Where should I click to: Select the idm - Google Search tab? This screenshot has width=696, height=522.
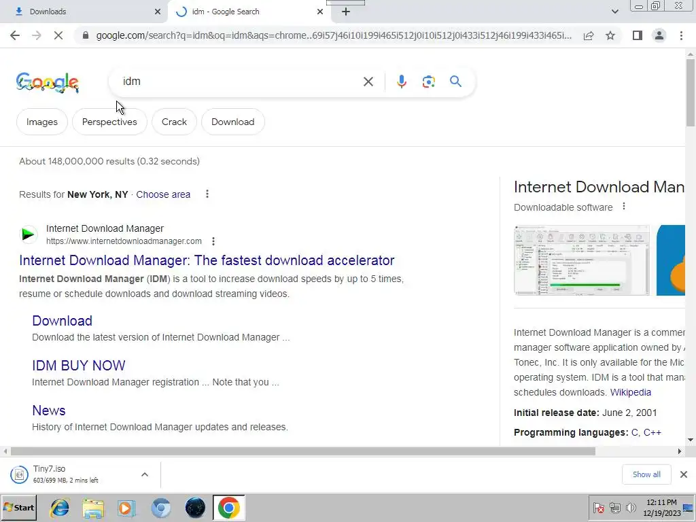click(249, 12)
